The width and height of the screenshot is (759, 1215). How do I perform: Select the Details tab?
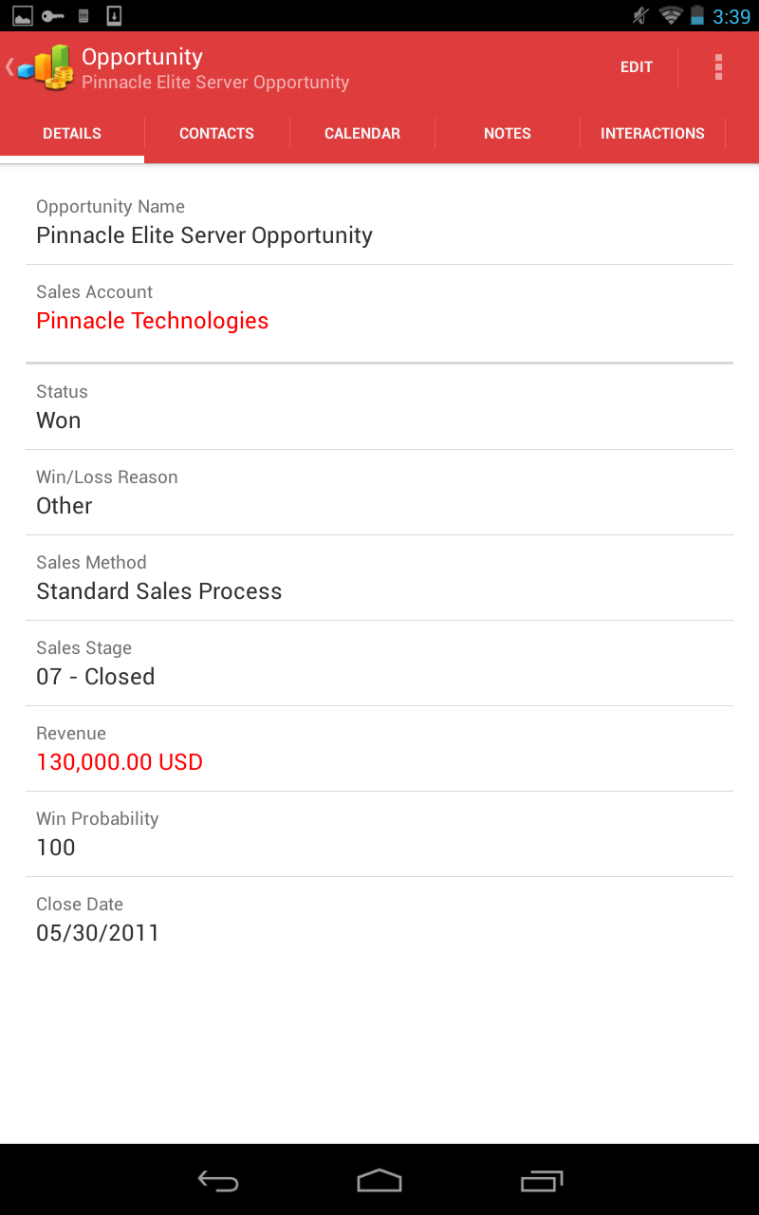tap(72, 134)
